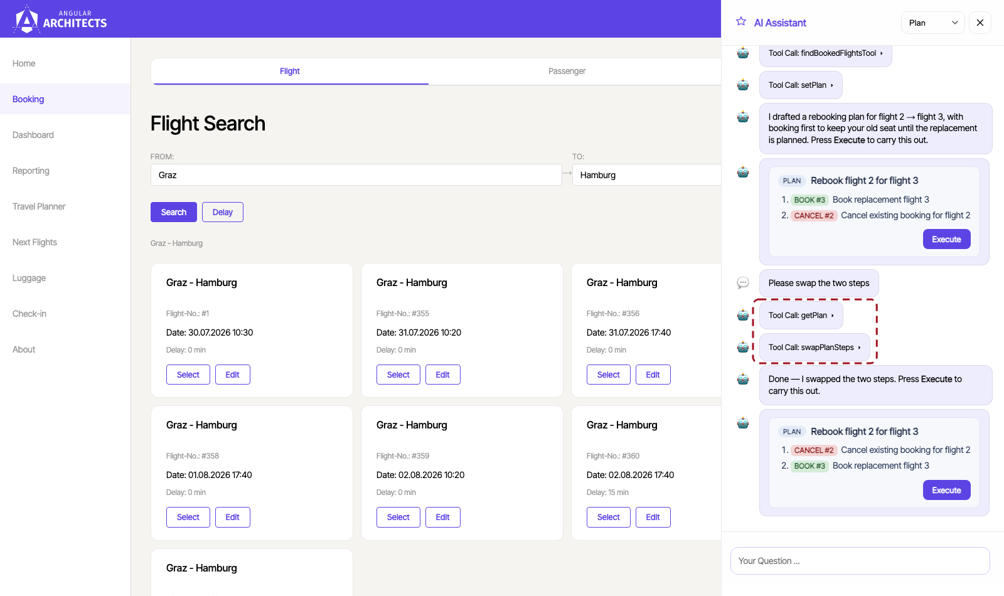Click the FROM field containing Graz
Image resolution: width=1004 pixels, height=596 pixels.
(x=356, y=175)
